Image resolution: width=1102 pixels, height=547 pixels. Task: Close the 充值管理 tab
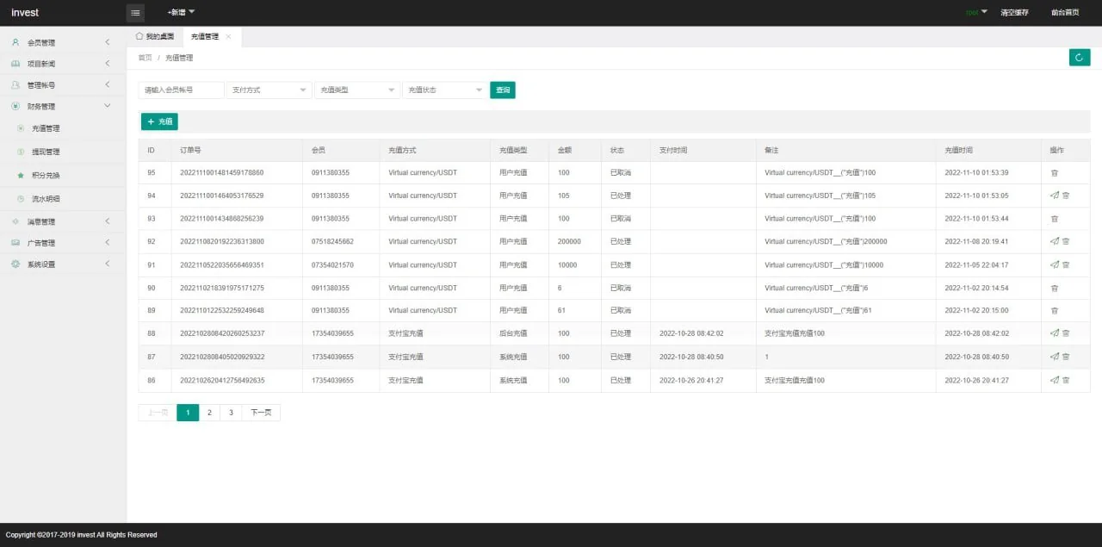point(228,37)
